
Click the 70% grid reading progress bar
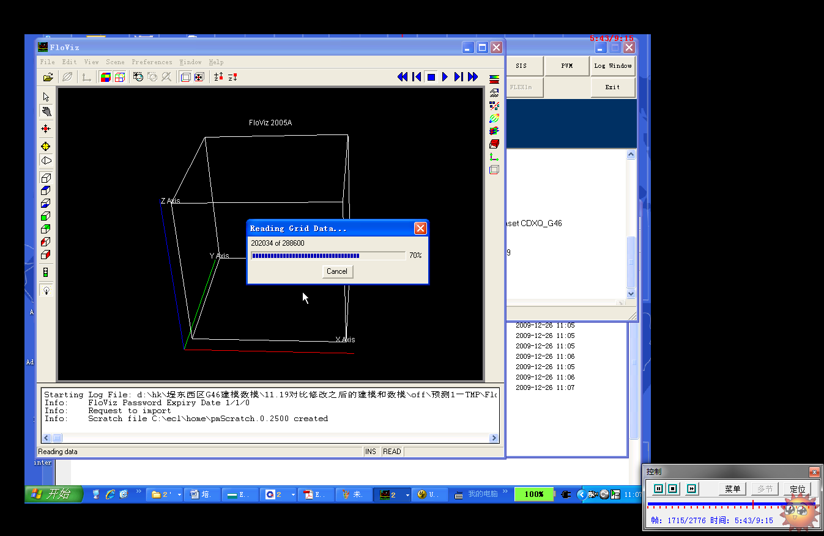coord(328,255)
